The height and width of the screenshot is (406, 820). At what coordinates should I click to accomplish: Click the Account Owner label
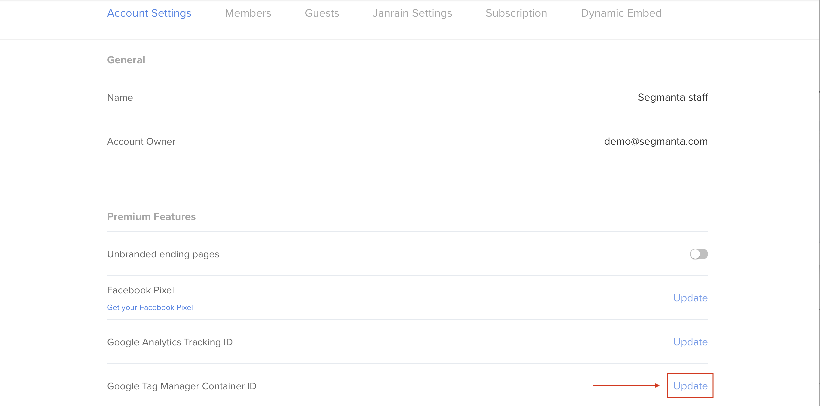click(x=141, y=141)
